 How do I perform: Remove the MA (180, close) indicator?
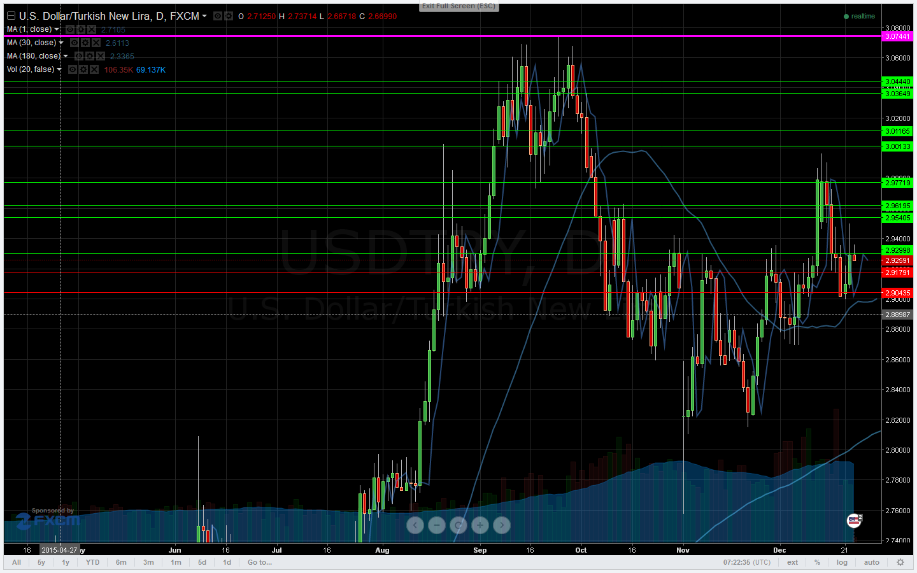pos(101,56)
